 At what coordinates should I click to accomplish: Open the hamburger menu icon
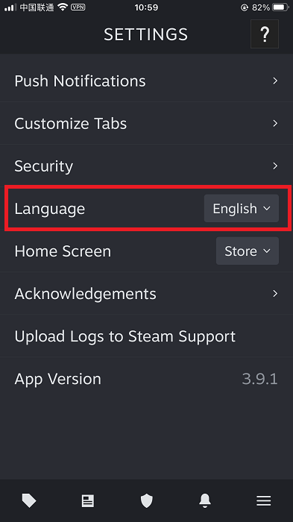coord(264,500)
